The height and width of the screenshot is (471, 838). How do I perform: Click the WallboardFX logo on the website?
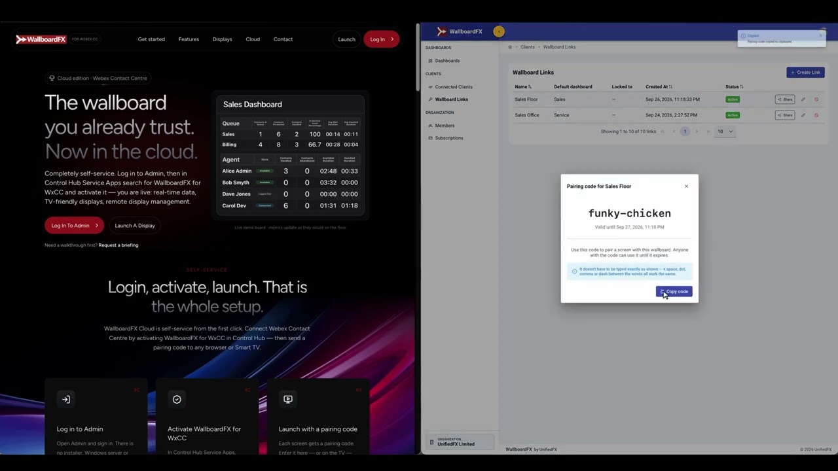pos(41,39)
